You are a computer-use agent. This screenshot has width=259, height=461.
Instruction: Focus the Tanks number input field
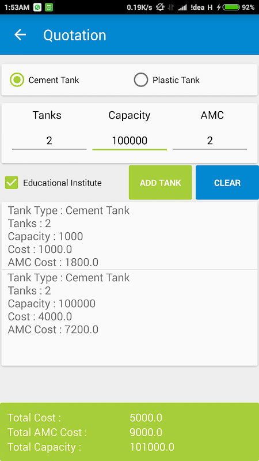click(x=49, y=141)
